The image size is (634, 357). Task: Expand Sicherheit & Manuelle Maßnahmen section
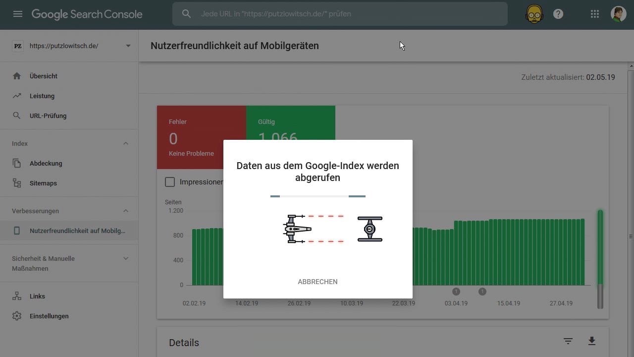[126, 258]
